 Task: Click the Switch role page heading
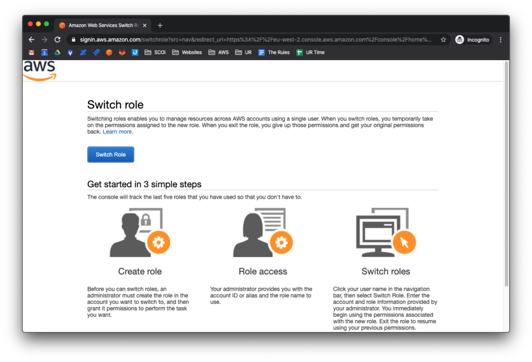coord(115,105)
